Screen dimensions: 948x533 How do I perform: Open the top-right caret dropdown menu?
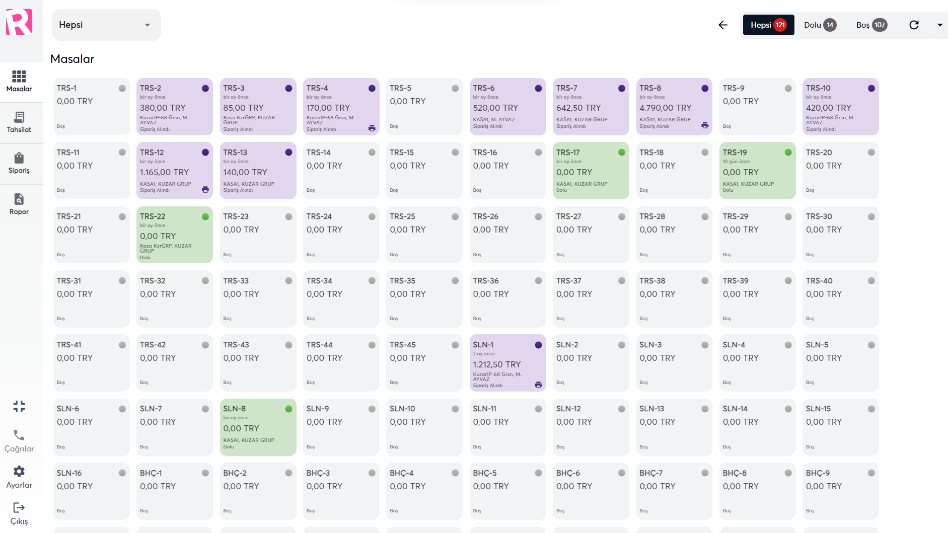point(939,25)
